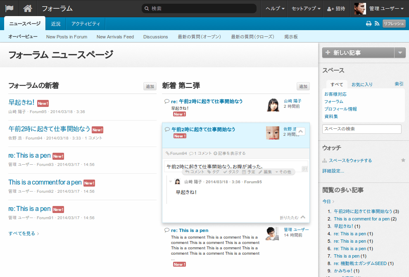This screenshot has width=409, height=277.
Task: Click the 予定 calendar icon on the post
Action: (244, 172)
